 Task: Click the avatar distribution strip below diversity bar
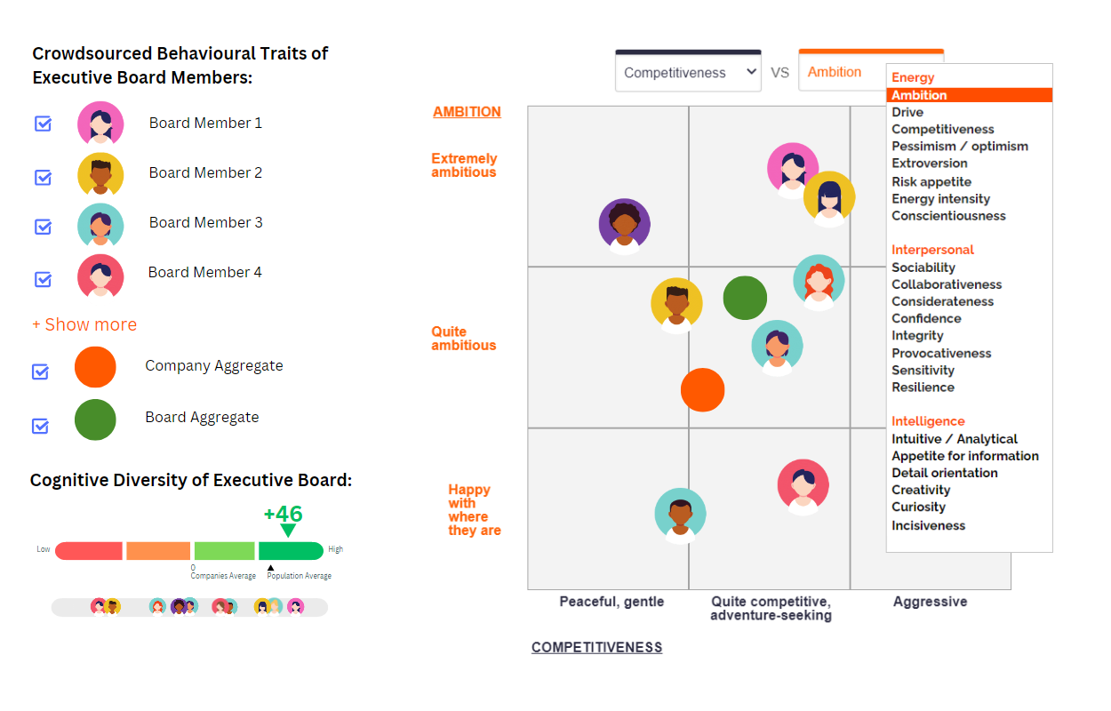[x=189, y=607]
